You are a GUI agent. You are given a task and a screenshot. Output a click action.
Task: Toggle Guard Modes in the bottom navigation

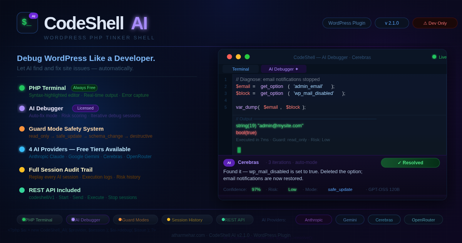point(135,219)
